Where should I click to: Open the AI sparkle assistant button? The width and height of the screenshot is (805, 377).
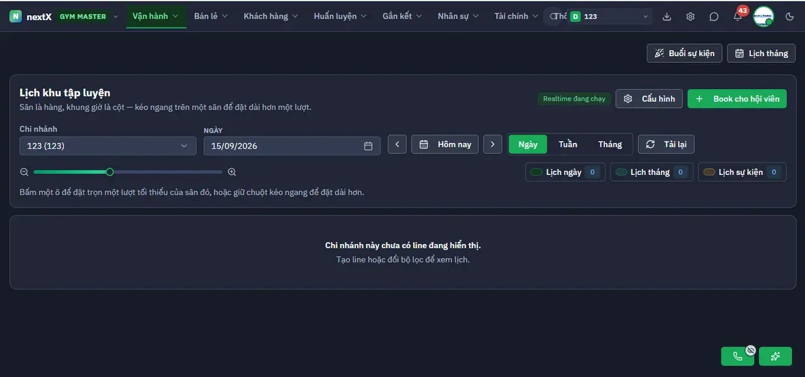point(775,356)
